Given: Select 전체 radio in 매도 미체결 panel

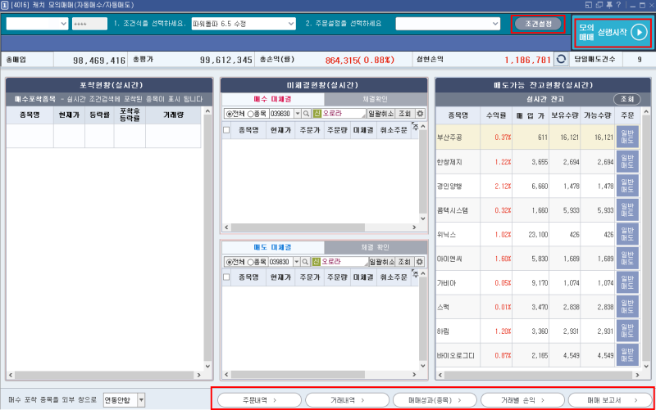Looking at the screenshot, I should 230,262.
